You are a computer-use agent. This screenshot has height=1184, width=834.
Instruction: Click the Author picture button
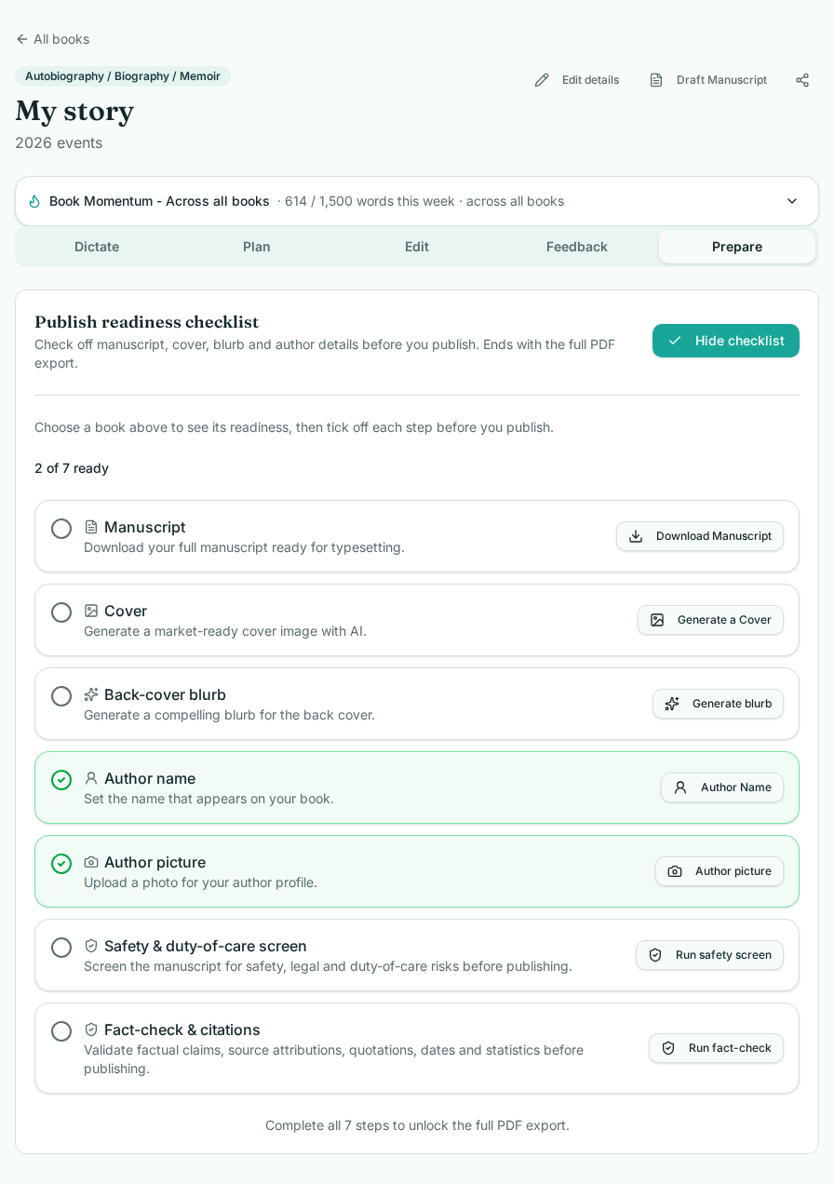(x=720, y=871)
